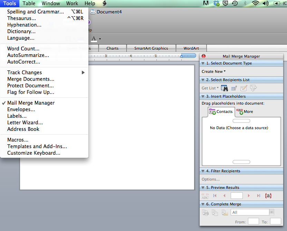Click the From record input field
The width and height of the screenshot is (287, 231).
(x=253, y=221)
